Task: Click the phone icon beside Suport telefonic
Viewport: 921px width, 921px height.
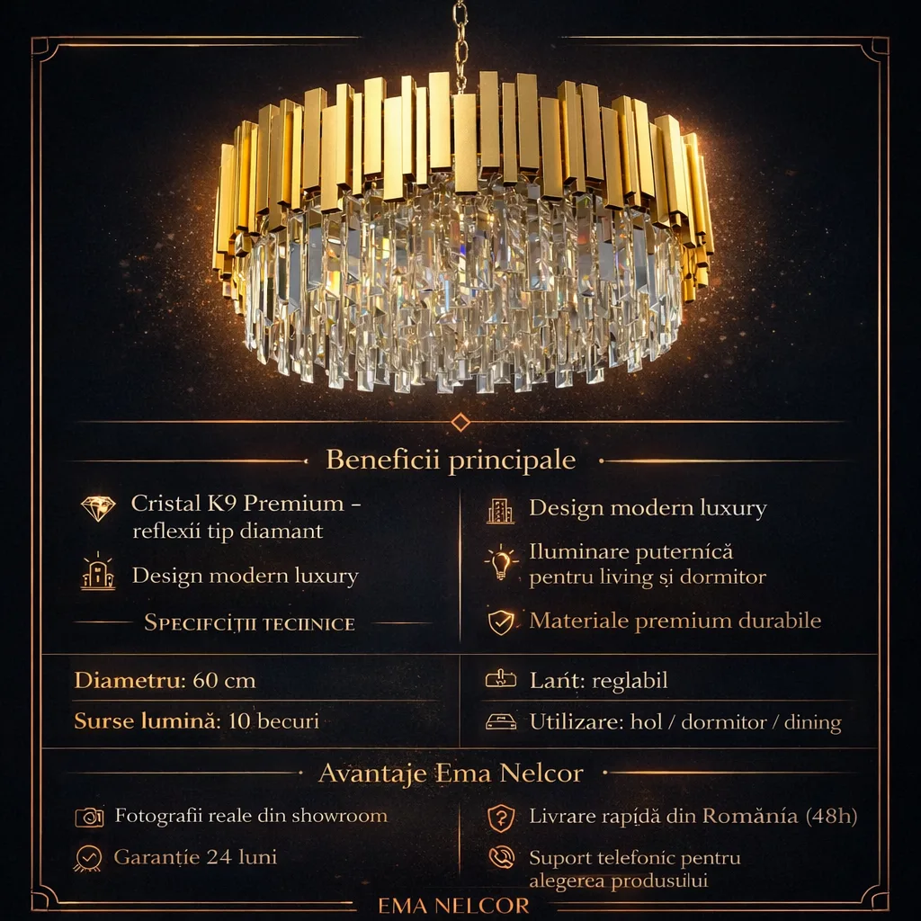Action: click(501, 857)
